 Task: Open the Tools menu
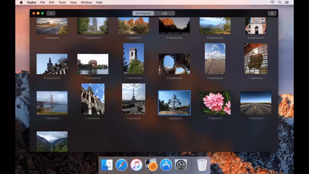pos(62,2)
